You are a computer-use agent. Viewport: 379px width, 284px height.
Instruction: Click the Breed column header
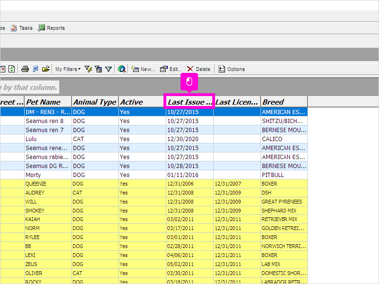[x=284, y=102]
